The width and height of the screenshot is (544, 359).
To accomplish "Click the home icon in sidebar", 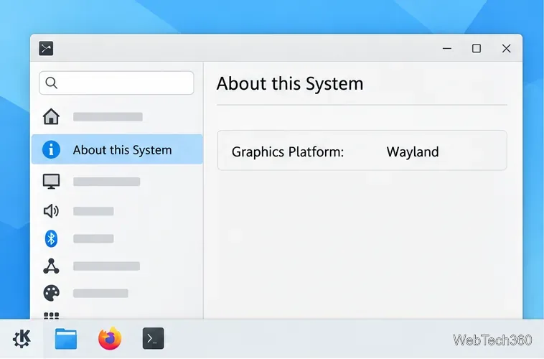I will (x=51, y=116).
